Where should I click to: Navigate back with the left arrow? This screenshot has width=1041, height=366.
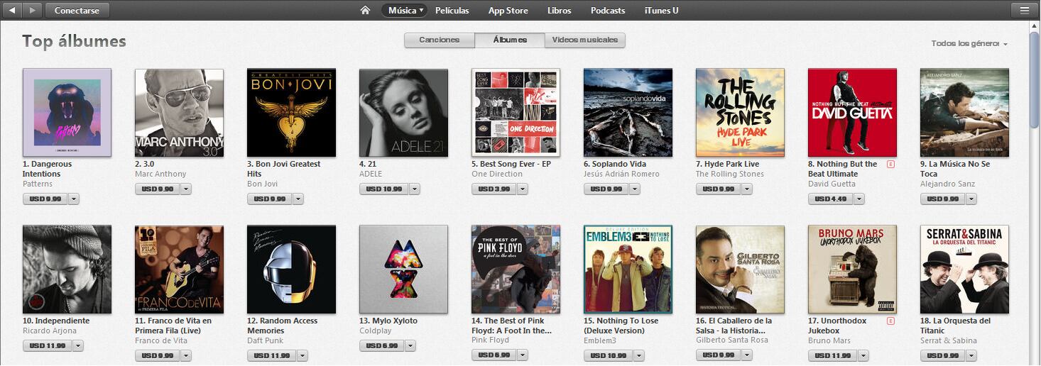pos(12,10)
